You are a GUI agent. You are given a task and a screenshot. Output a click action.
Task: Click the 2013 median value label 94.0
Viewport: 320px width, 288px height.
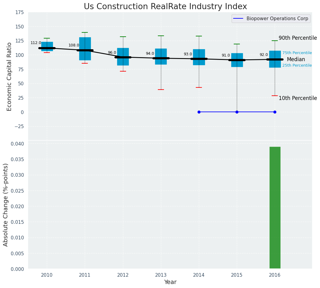pos(150,54)
